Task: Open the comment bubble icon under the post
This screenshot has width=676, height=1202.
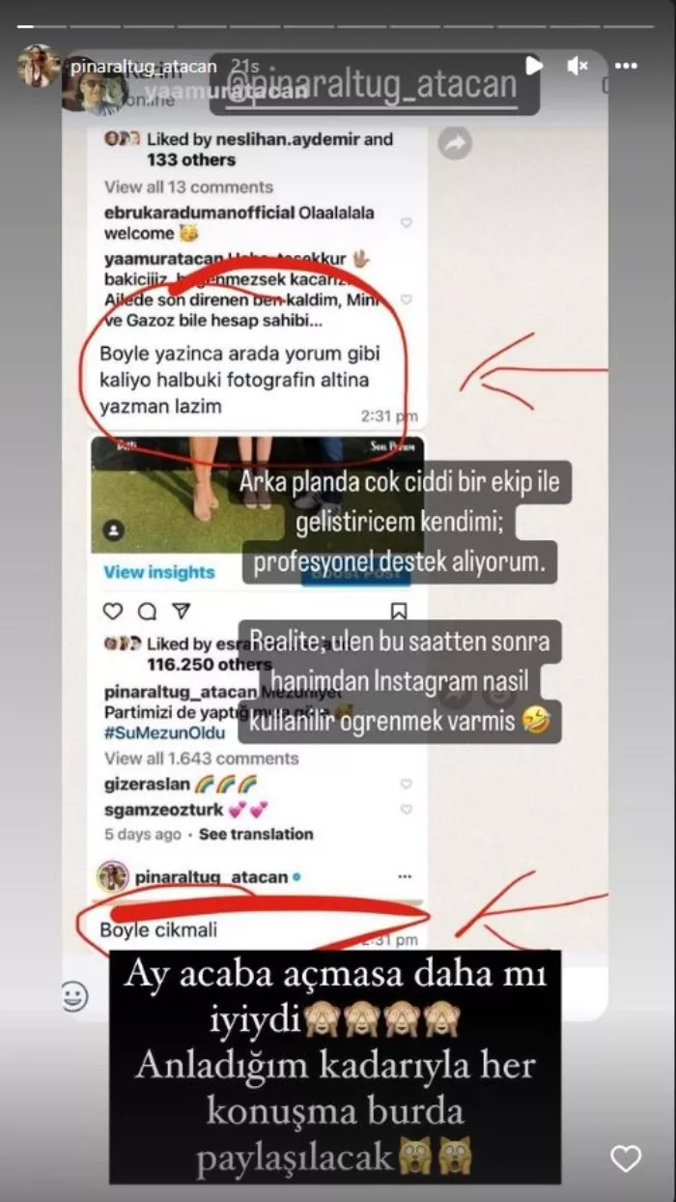Action: click(x=147, y=612)
